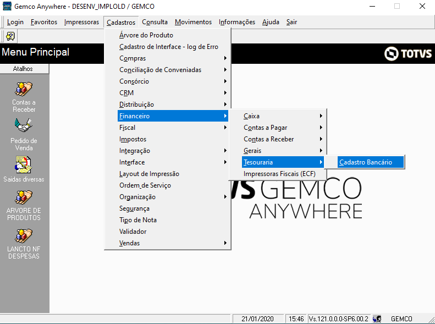The width and height of the screenshot is (435, 324).
Task: Expand the Gerais submenu
Action: point(283,151)
